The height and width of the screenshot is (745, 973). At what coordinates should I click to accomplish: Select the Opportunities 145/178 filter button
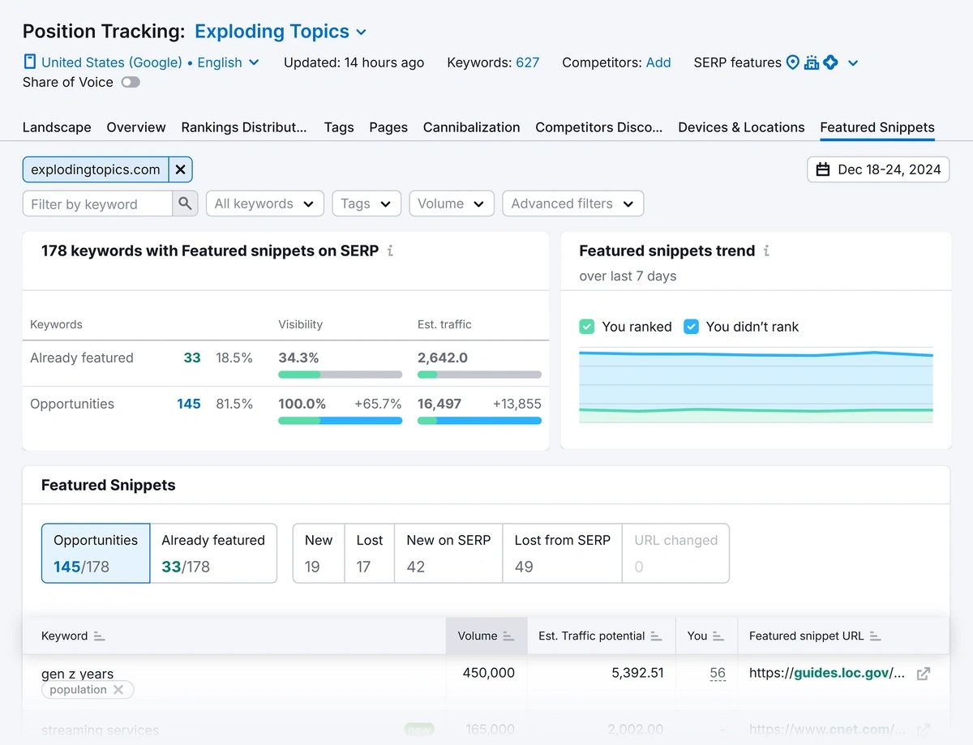(96, 553)
